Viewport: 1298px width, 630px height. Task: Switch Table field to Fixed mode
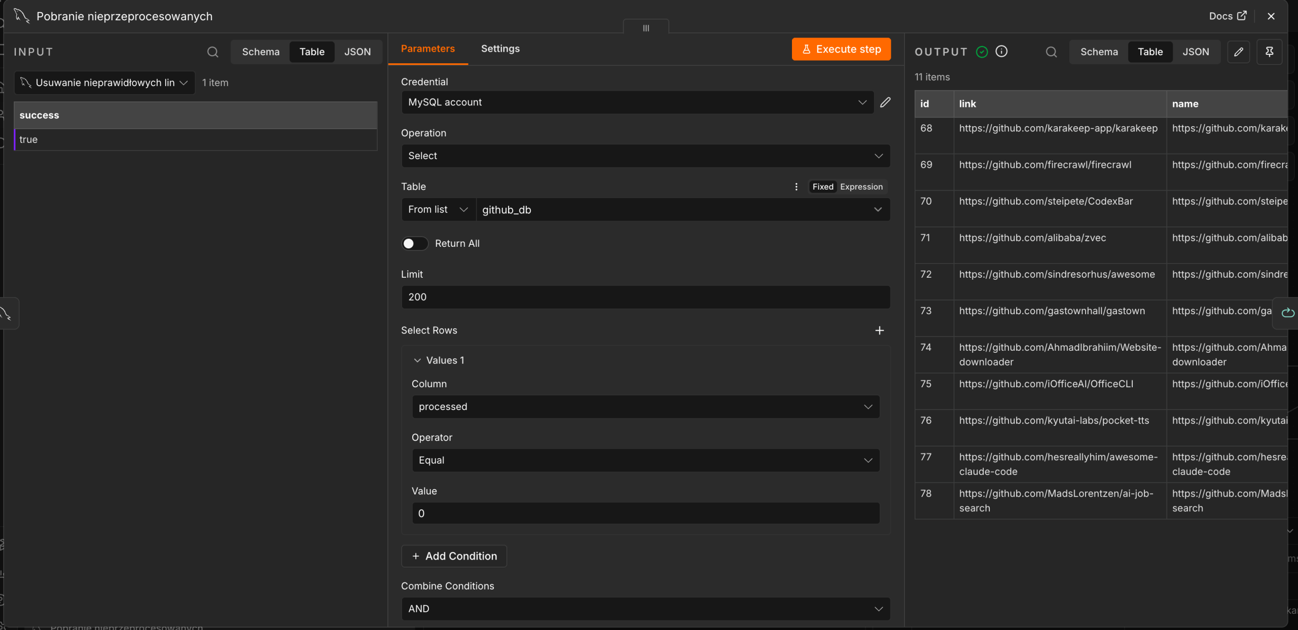click(x=822, y=187)
